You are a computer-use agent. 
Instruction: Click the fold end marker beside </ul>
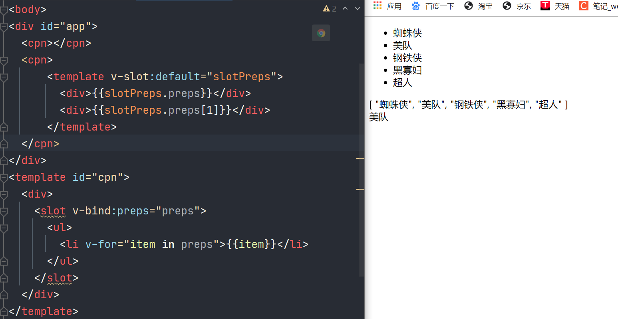tap(4, 262)
